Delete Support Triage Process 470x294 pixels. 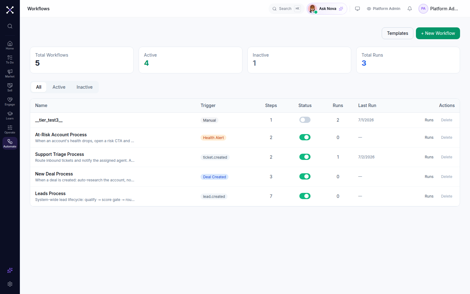[446, 157]
